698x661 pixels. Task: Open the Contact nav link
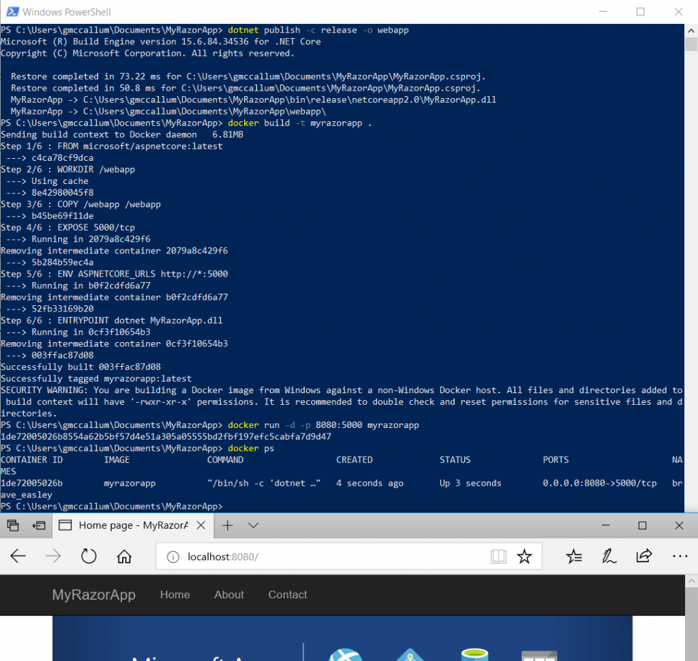click(x=288, y=595)
